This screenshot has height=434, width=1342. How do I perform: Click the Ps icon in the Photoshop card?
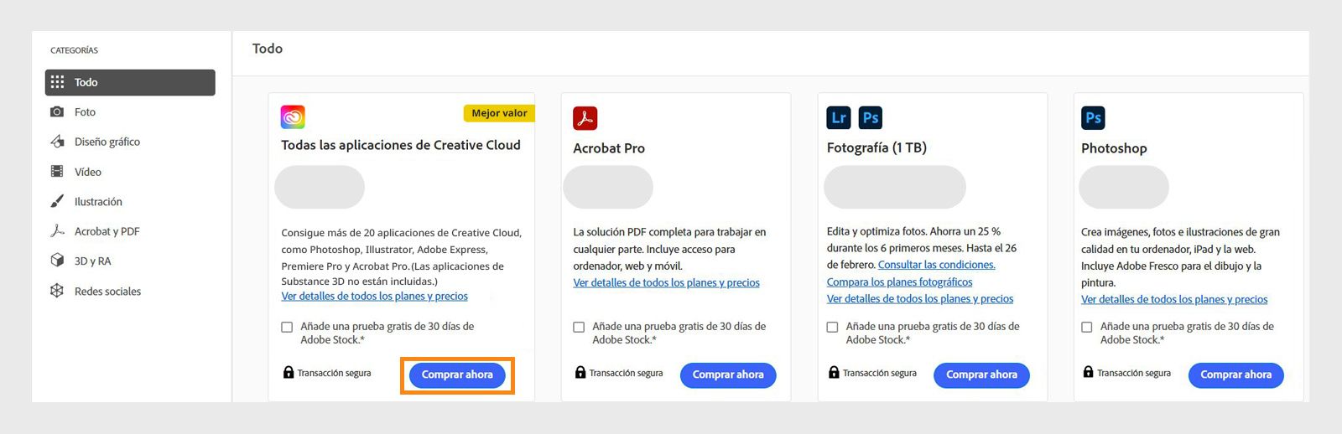pos(1093,117)
